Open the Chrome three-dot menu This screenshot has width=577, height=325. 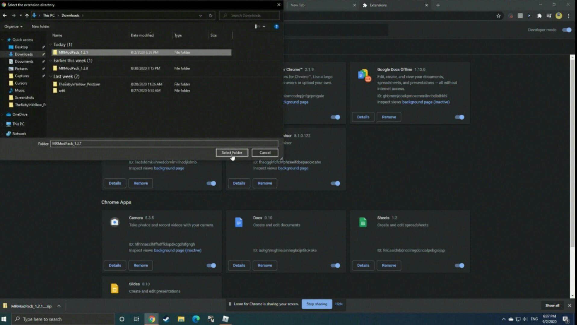[x=569, y=16]
